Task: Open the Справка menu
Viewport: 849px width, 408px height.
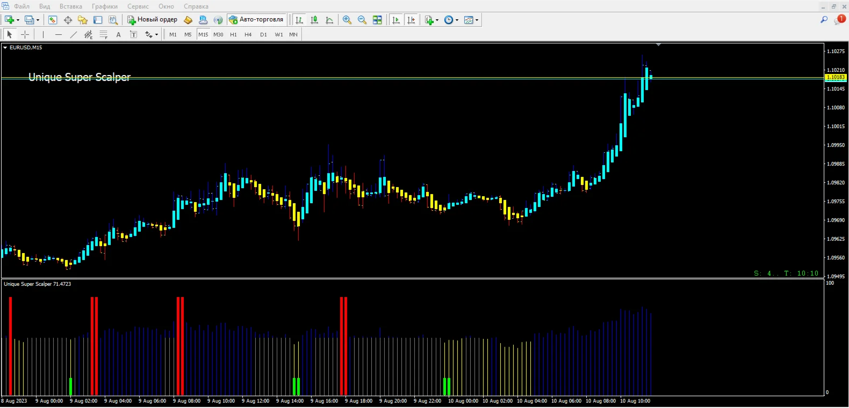Action: (196, 6)
